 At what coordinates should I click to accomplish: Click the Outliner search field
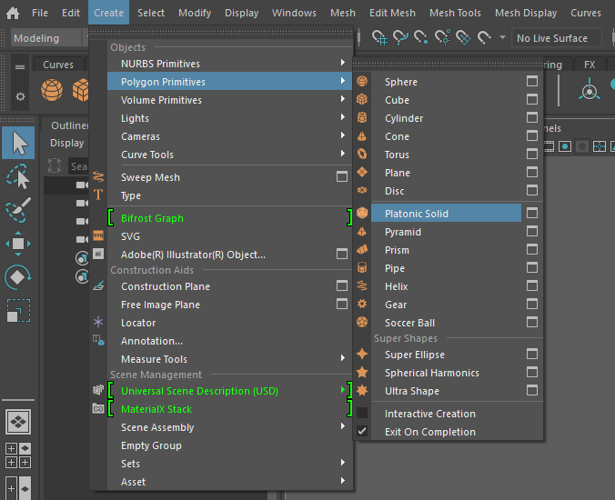click(78, 166)
